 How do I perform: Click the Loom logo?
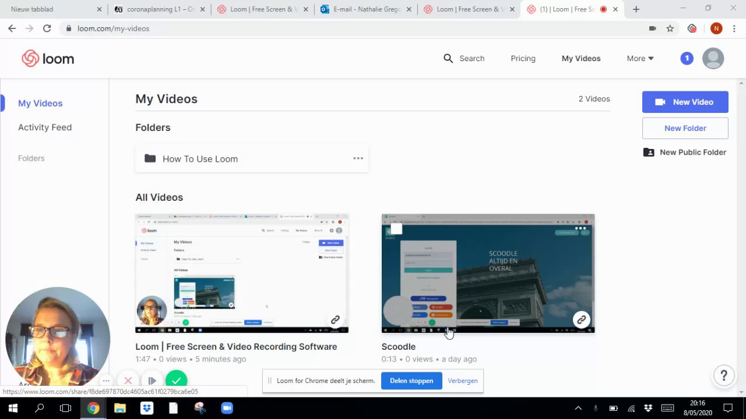click(48, 58)
